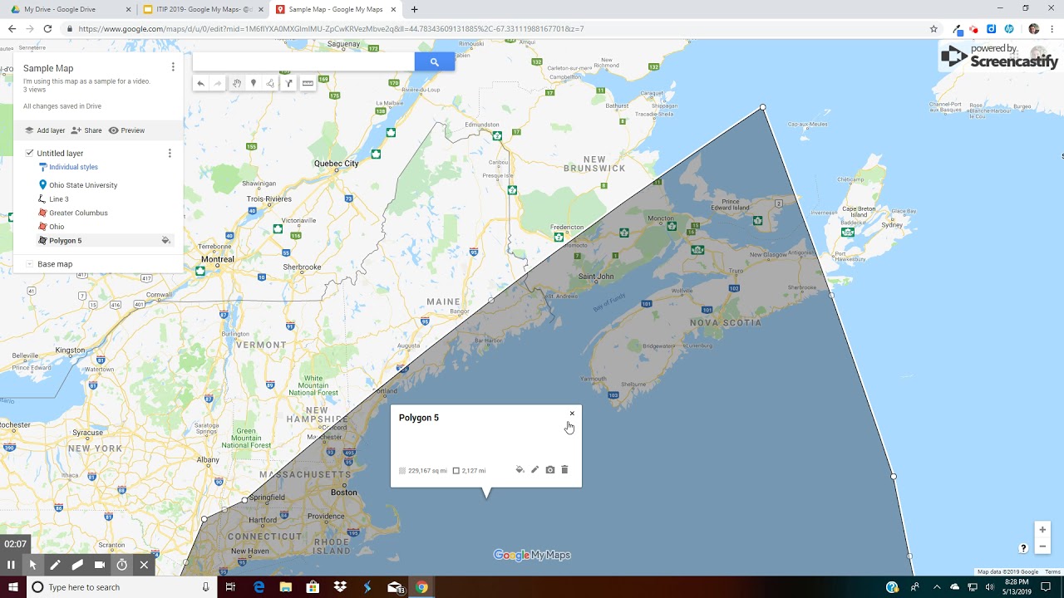The image size is (1064, 598).
Task: Toggle Screencastify embedded webcam
Action: pyautogui.click(x=100, y=565)
